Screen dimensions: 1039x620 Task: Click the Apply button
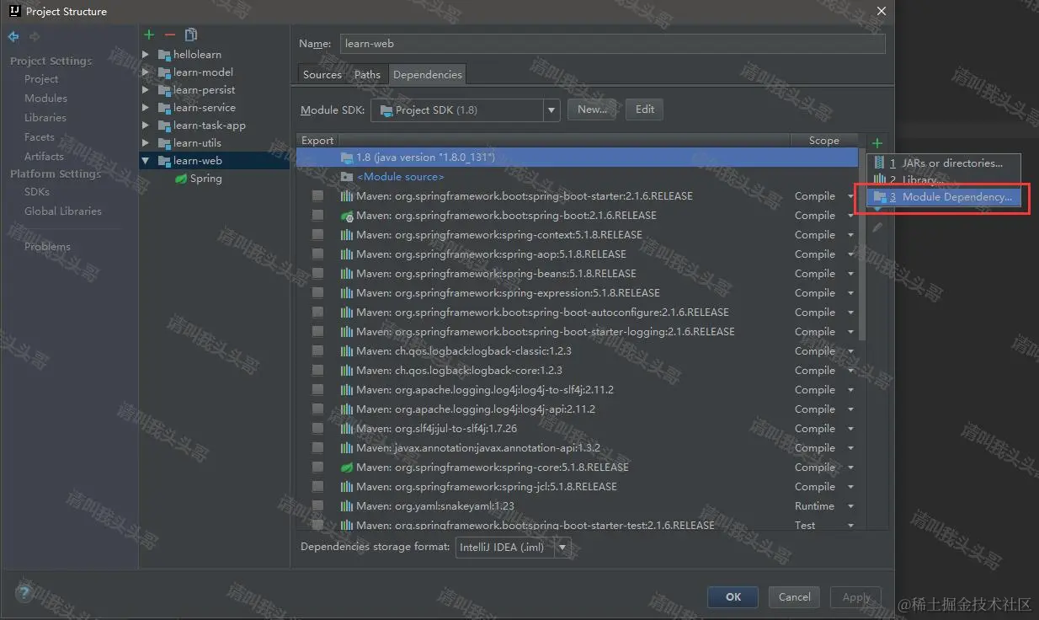(x=855, y=596)
